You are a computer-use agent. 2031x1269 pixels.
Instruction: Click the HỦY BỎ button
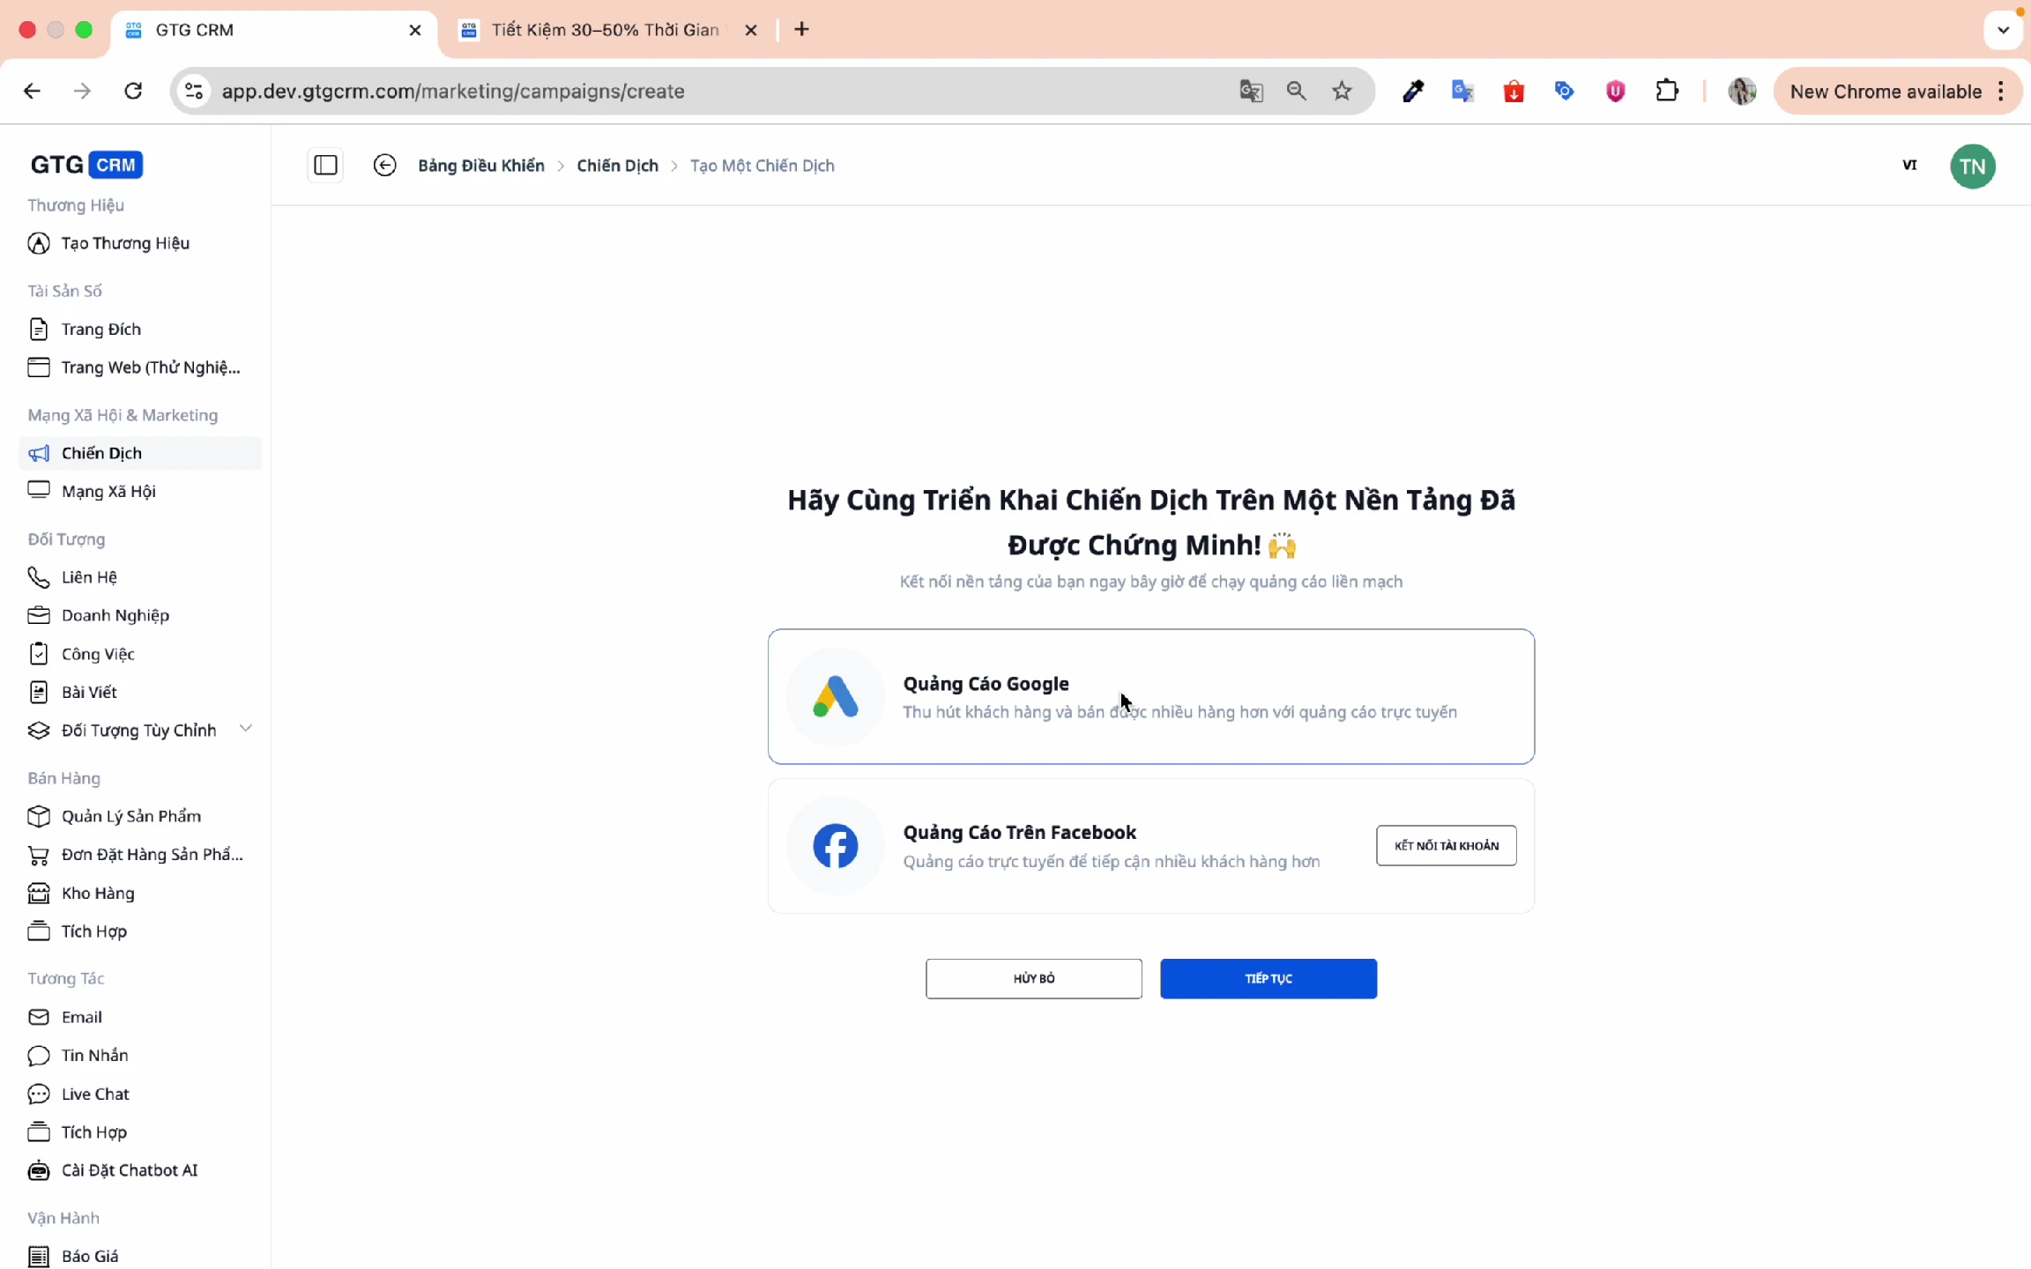click(x=1033, y=978)
